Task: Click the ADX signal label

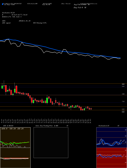Action: tap(6, 23)
